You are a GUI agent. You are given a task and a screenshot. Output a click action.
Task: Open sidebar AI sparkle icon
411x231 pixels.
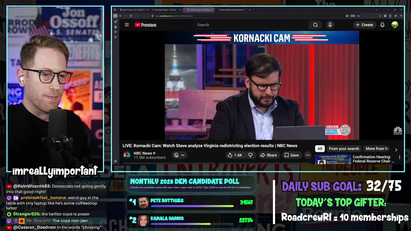tap(116, 22)
